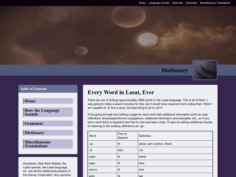Click the word ahwo in the table

click(x=93, y=170)
